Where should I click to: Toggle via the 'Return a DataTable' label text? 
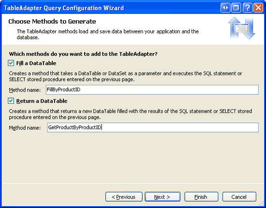click(42, 101)
